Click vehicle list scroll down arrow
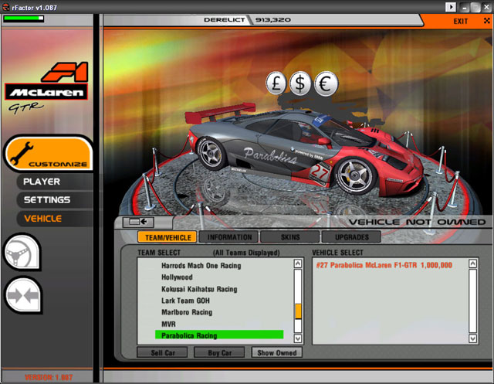Viewport: 494px width, 384px height. click(x=472, y=338)
